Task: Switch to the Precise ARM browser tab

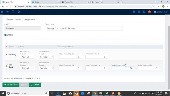Action: click(75, 2)
